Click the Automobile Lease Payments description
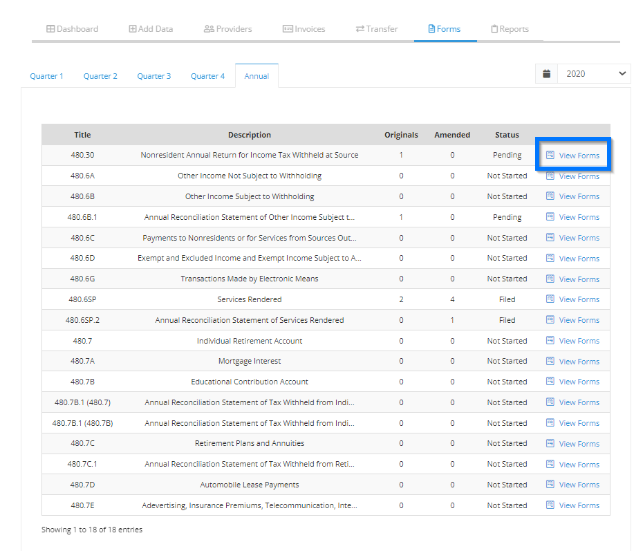Viewport: 634px width, 551px height. (x=250, y=485)
